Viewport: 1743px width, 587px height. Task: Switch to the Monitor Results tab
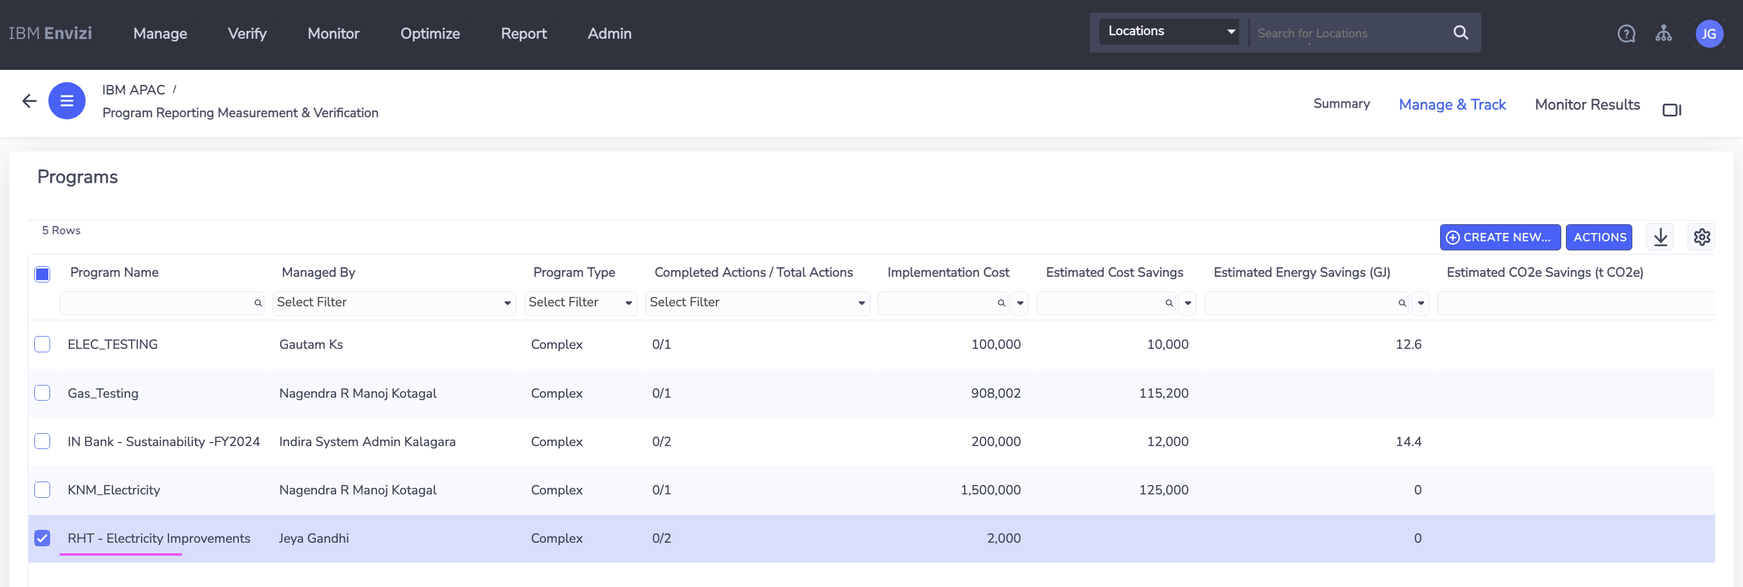(1587, 105)
